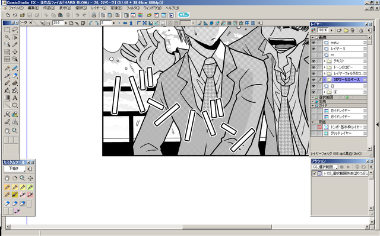Open the 表示 menu

65,8
